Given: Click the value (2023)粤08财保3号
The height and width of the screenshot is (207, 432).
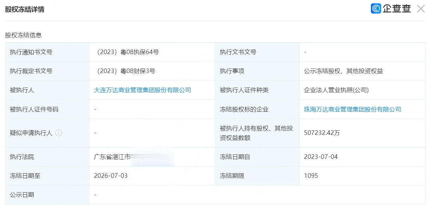Looking at the screenshot, I should [x=124, y=71].
